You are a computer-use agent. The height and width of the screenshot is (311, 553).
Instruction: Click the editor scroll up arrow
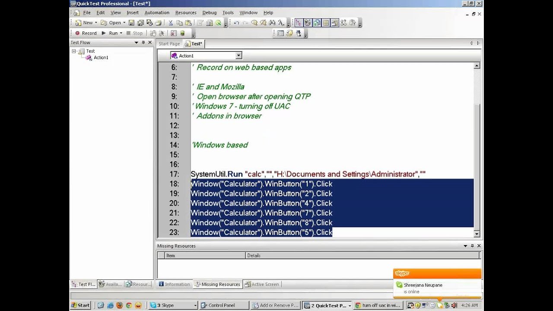[x=477, y=66]
